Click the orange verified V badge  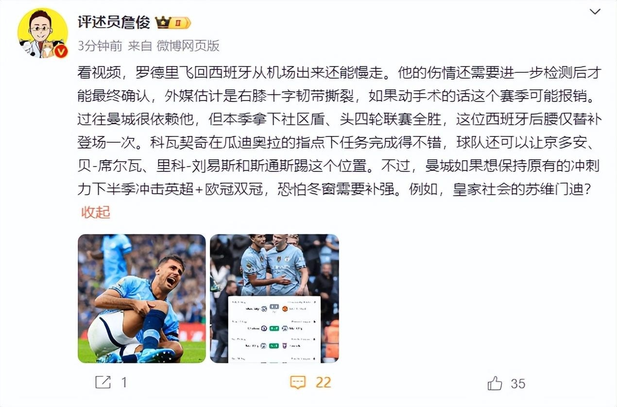tap(61, 51)
